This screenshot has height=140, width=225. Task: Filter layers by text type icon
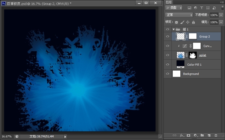202,8
